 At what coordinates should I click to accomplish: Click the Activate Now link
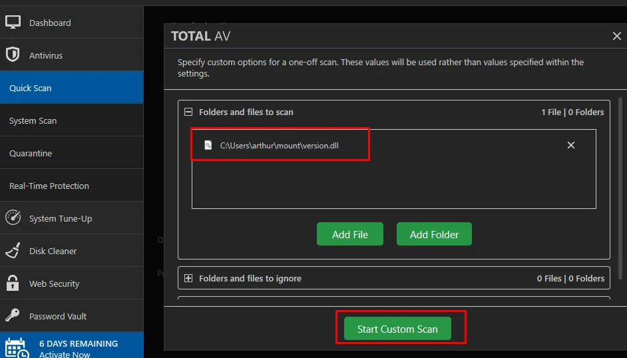[x=65, y=354]
